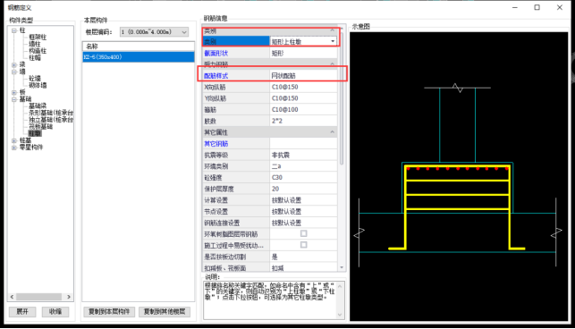Open the 类别 矩形上柱墩 dropdown arrow
The height and width of the screenshot is (329, 575).
click(333, 41)
